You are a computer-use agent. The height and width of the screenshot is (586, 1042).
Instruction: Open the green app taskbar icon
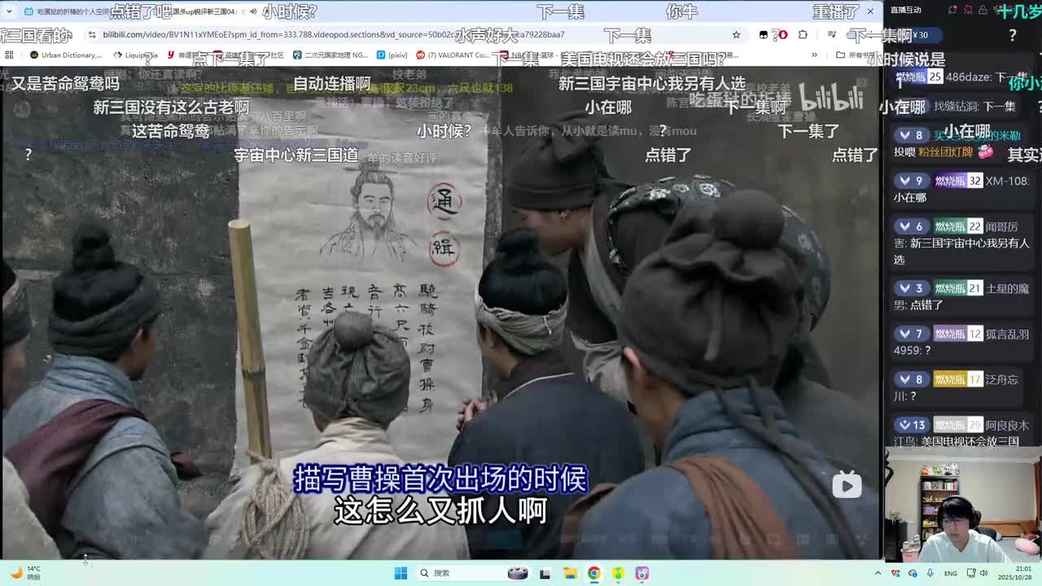click(618, 573)
